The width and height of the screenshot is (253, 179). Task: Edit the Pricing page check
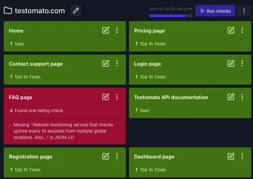pyautogui.click(x=231, y=30)
